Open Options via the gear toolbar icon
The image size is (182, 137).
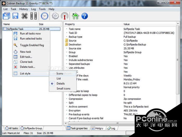click(55, 16)
